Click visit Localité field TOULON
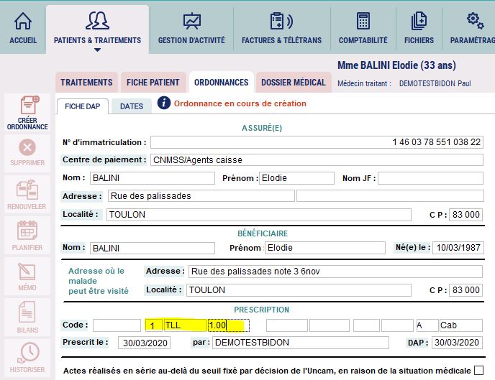The width and height of the screenshot is (495, 380). pos(299,290)
